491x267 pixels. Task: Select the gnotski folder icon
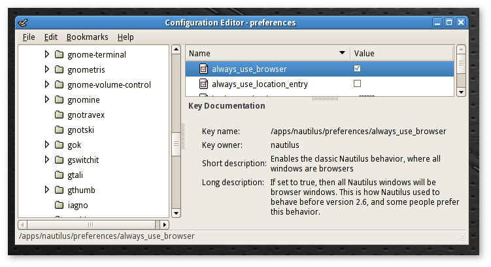point(59,130)
